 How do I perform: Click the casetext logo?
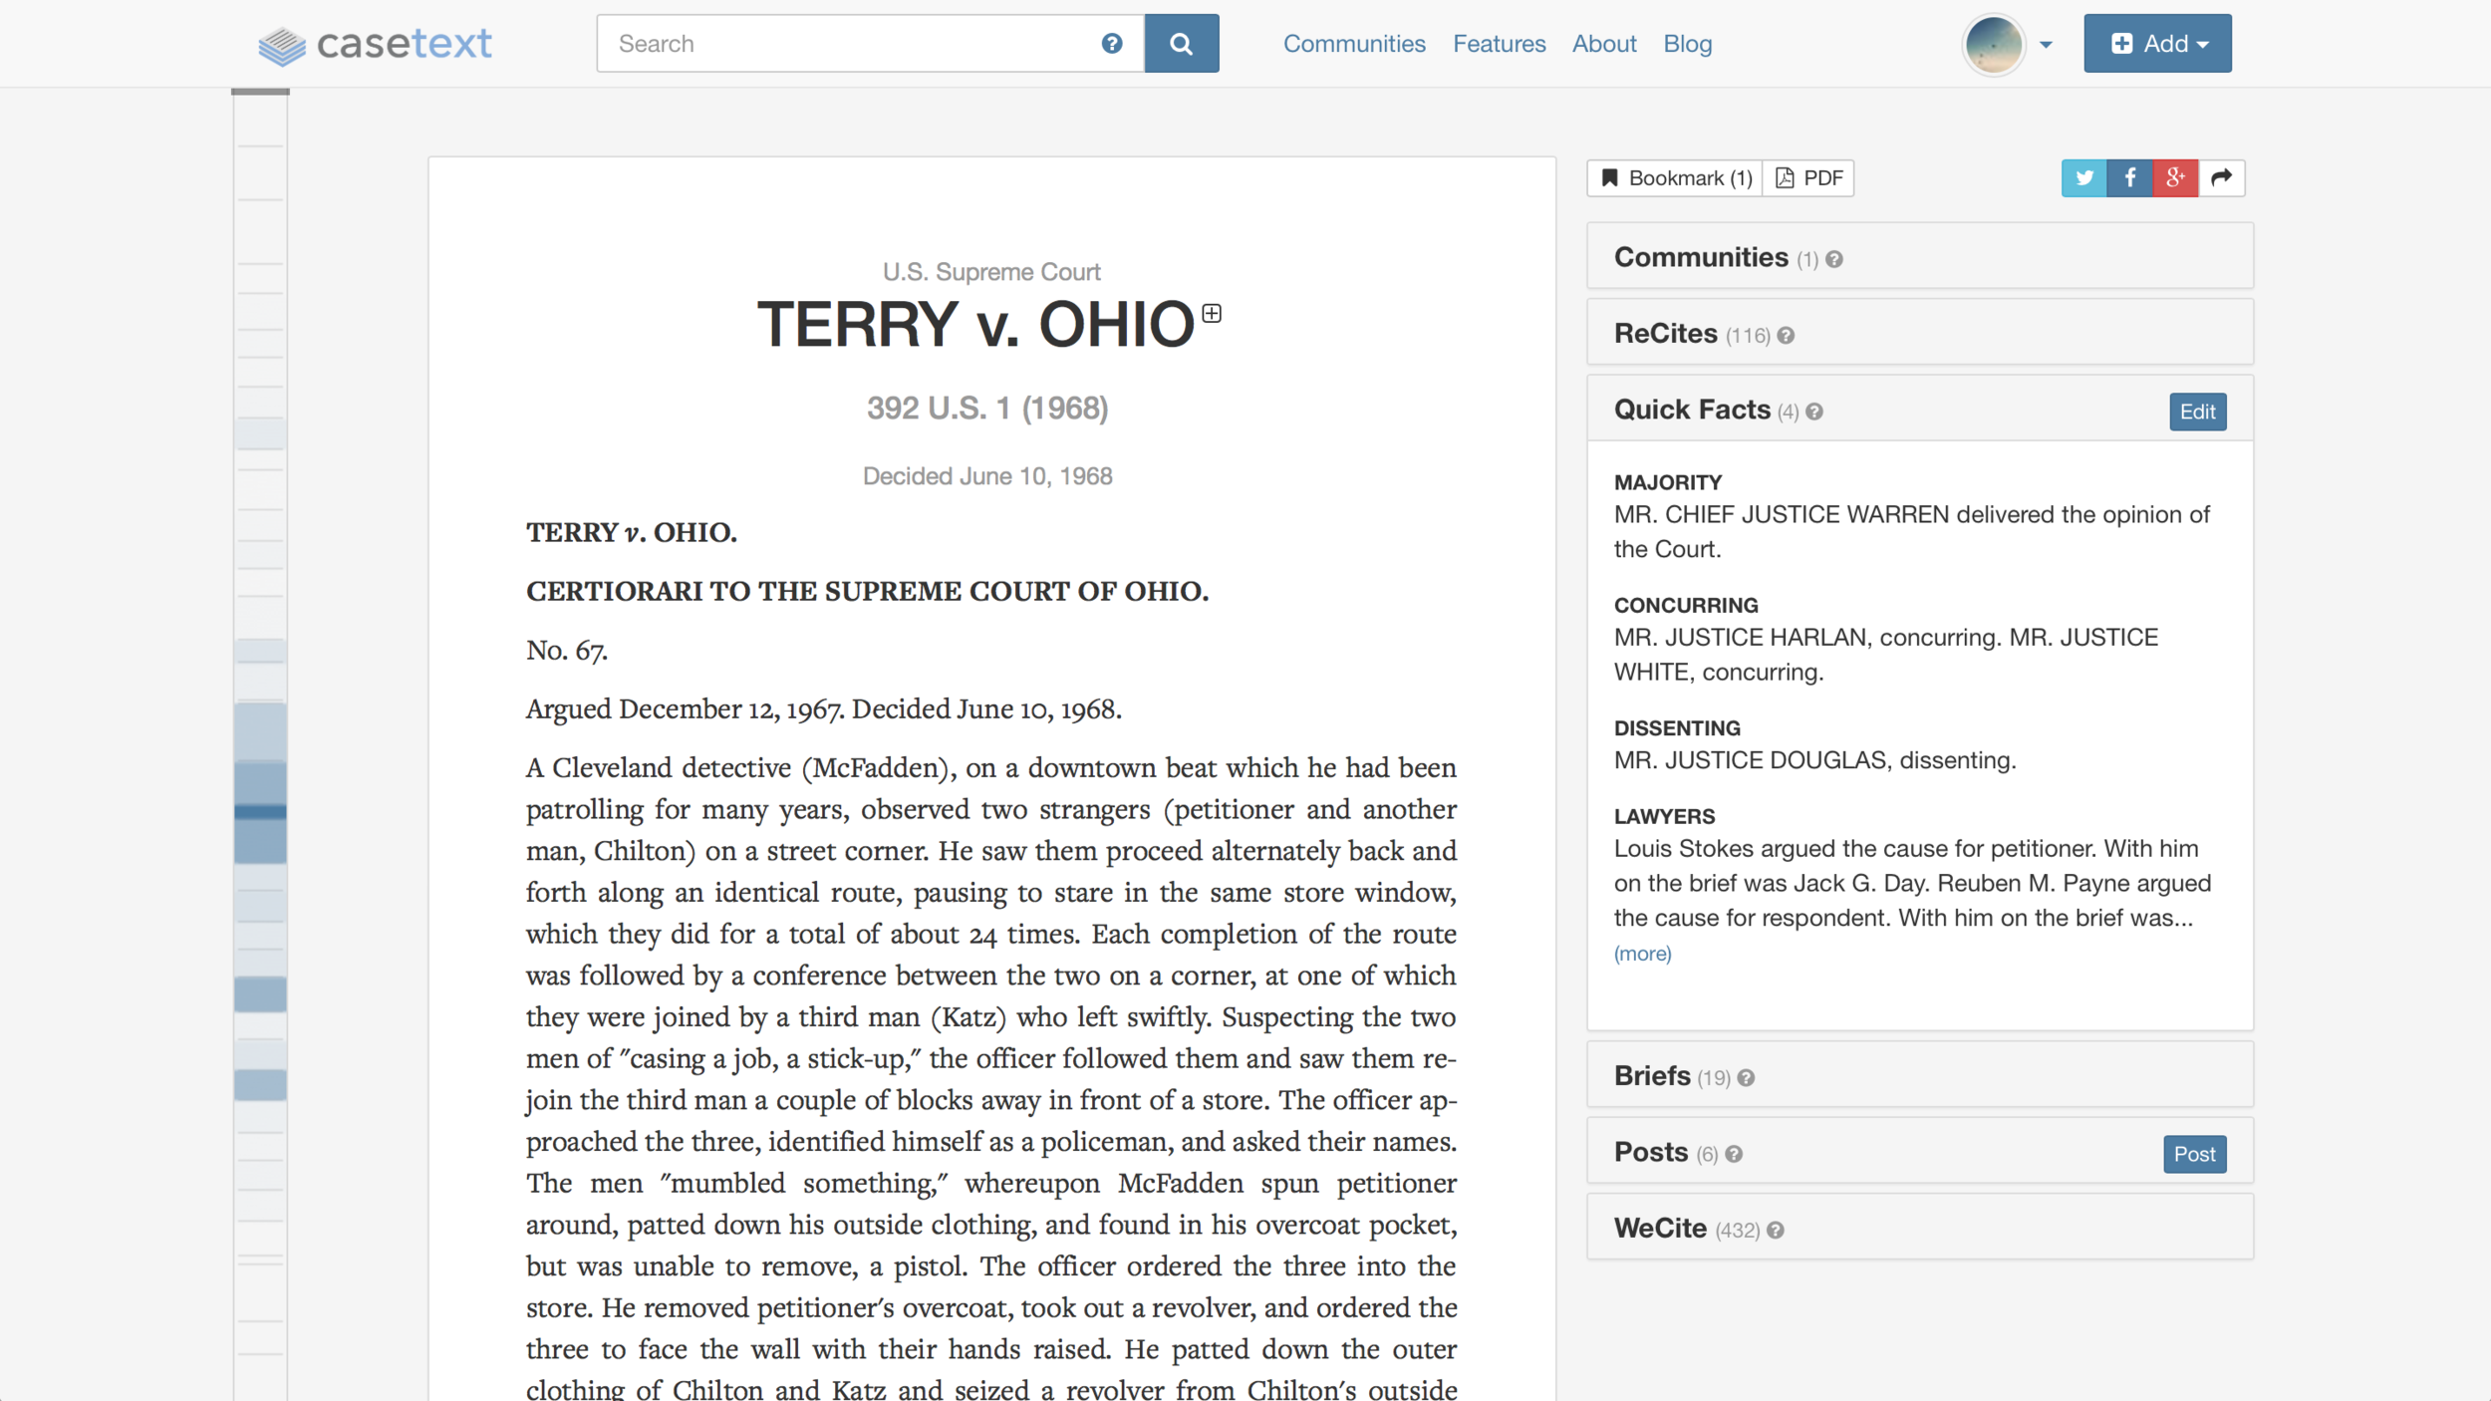tap(375, 44)
